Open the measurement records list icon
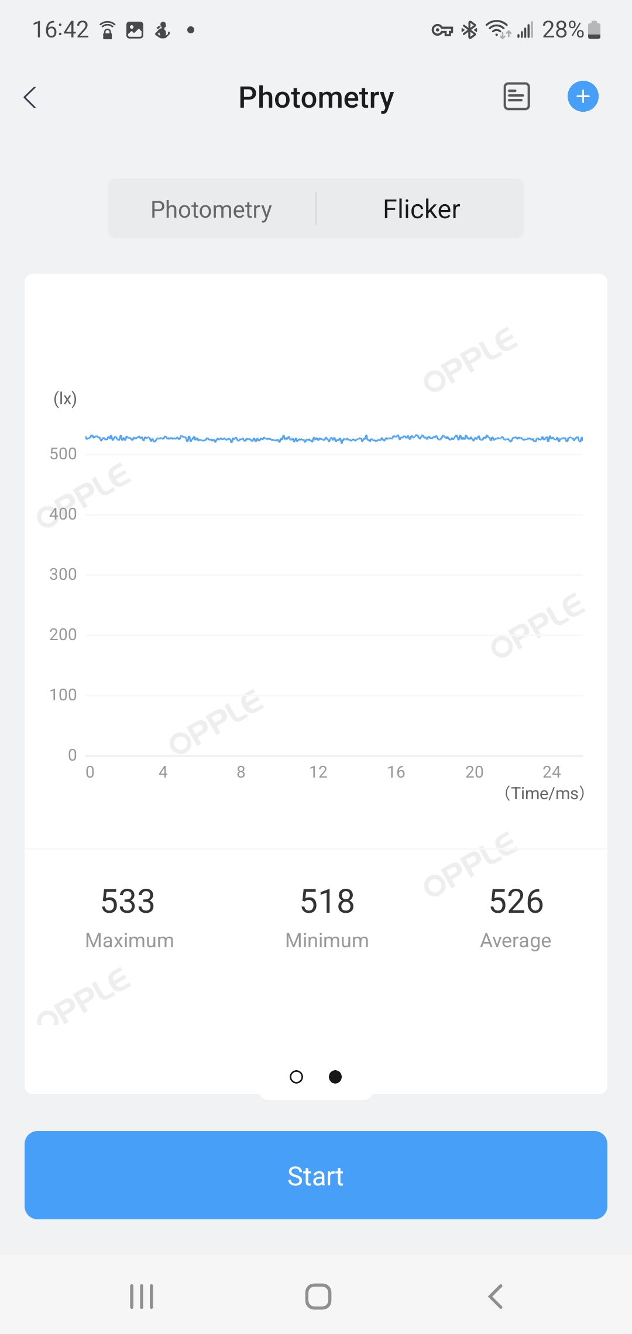This screenshot has height=1334, width=632. tap(517, 97)
